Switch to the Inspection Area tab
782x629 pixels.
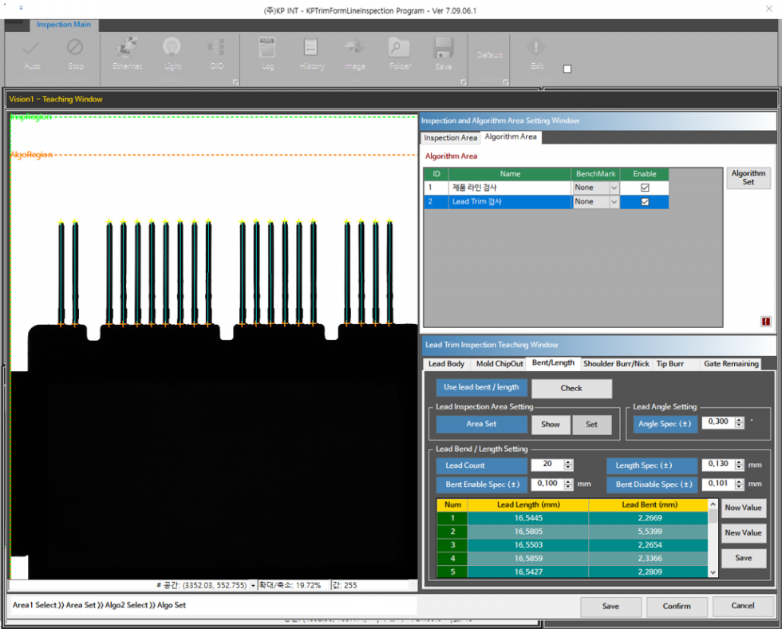(450, 137)
